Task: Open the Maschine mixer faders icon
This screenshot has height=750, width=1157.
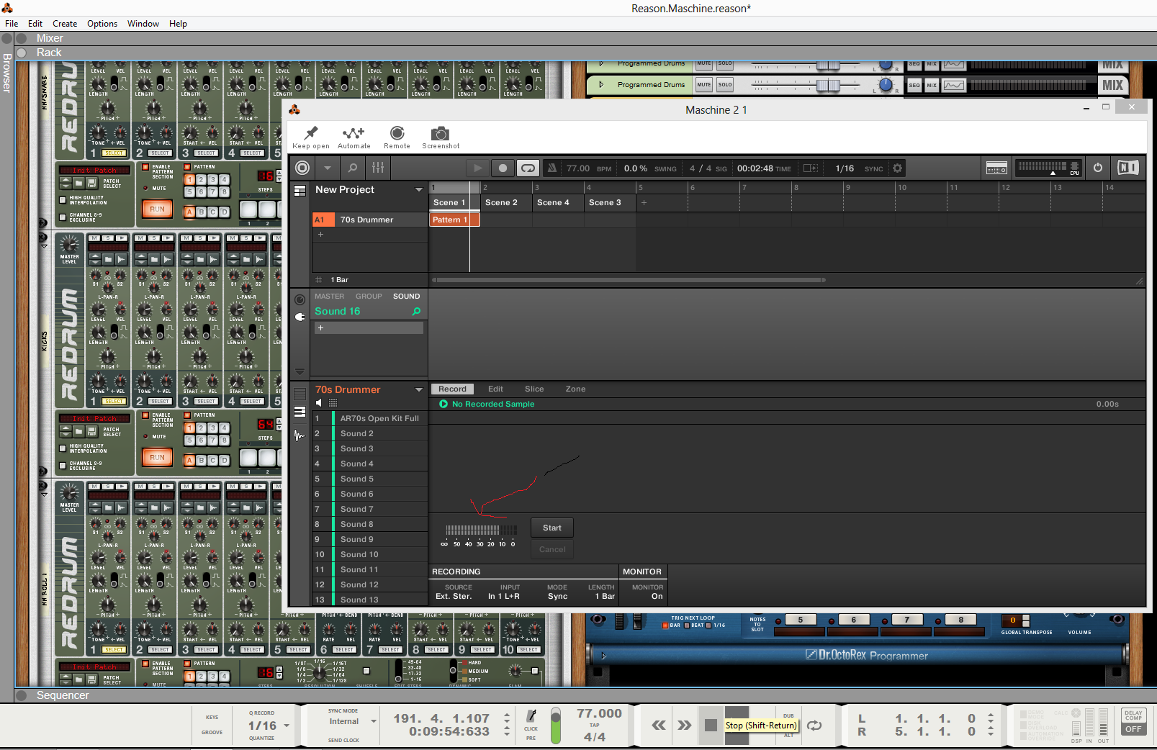Action: pyautogui.click(x=378, y=168)
